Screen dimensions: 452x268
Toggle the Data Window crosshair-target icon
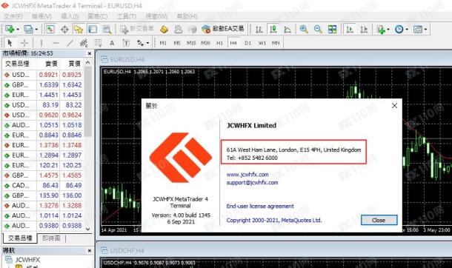click(x=64, y=29)
